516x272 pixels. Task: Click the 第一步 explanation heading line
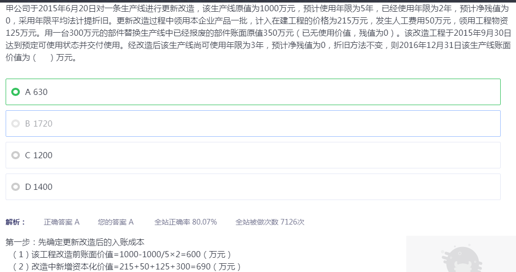(x=76, y=242)
